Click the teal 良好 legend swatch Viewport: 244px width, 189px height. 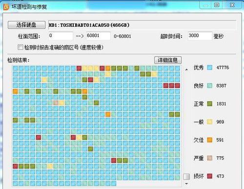point(210,86)
